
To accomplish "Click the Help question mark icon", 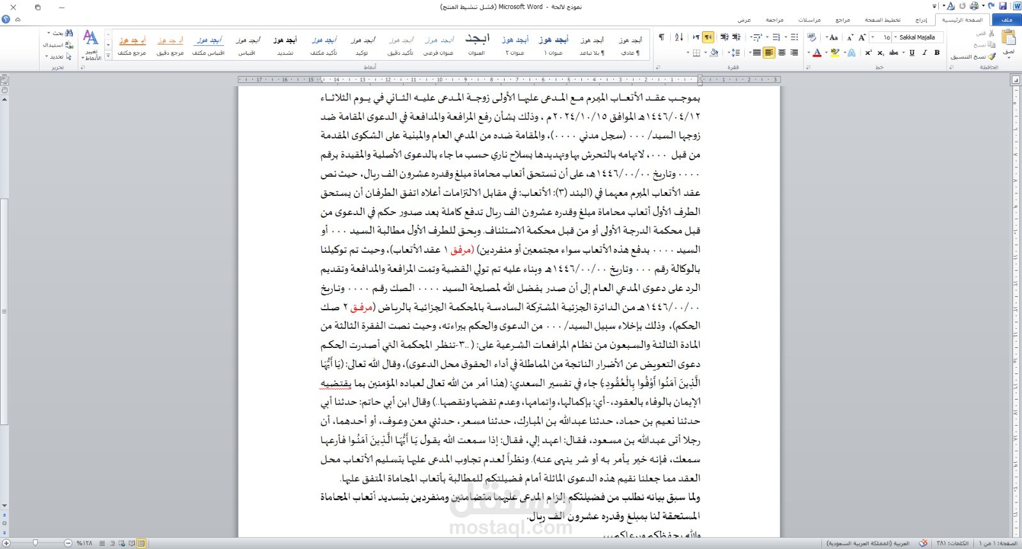I will (6, 19).
